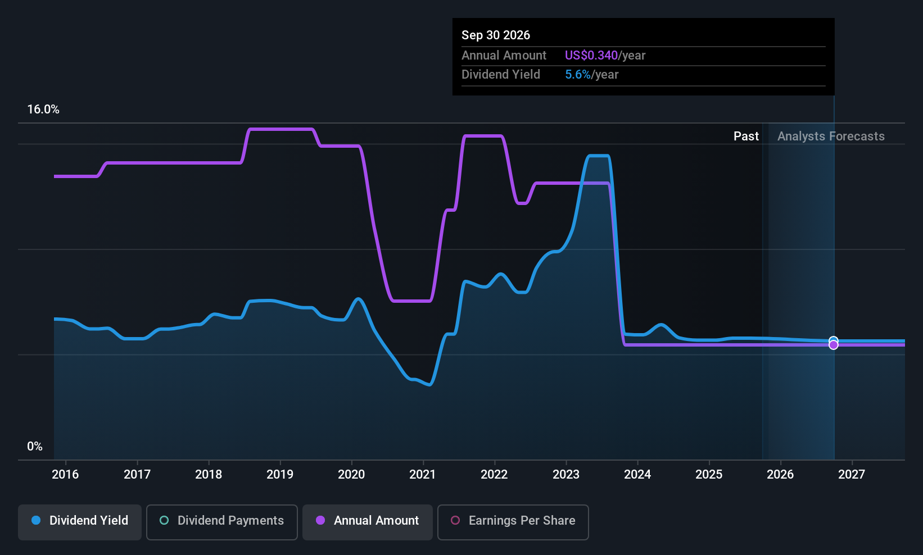Image resolution: width=923 pixels, height=555 pixels.
Task: Click the 2024 year axis label
Action: (x=637, y=475)
